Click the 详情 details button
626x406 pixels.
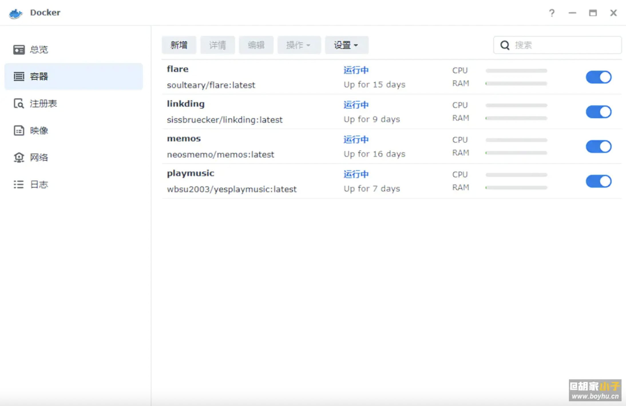217,45
